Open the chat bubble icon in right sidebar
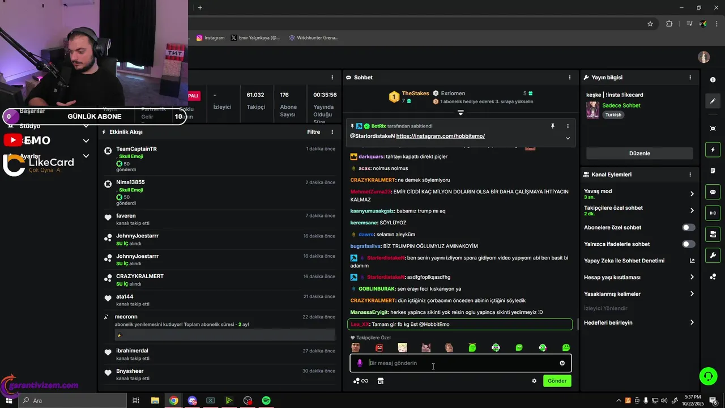This screenshot has width=725, height=408. pos(713,192)
